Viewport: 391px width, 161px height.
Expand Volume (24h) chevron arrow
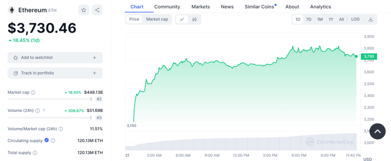(x=44, y=110)
